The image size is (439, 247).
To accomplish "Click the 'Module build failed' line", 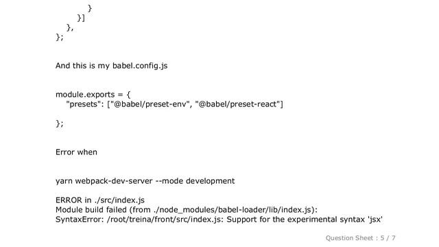I will coord(187,210).
